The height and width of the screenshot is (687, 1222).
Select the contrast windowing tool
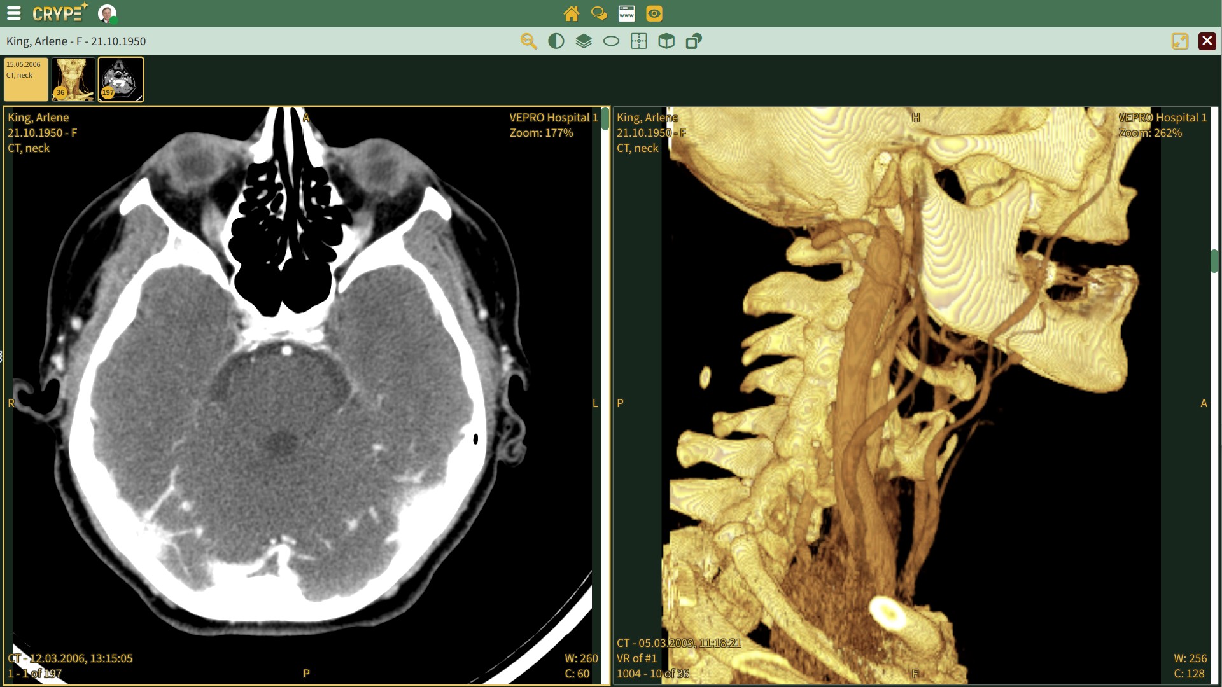(x=556, y=41)
